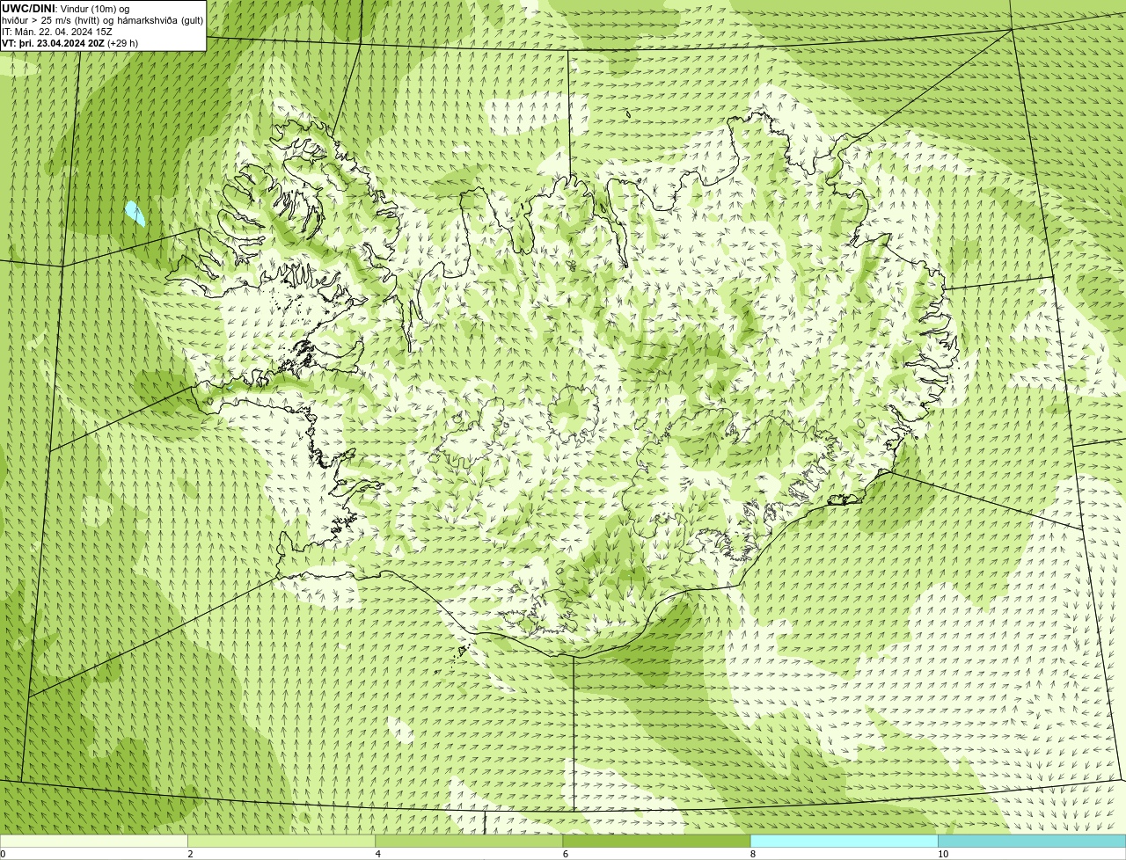Click the 4–6 m/s medium green legend swatch
This screenshot has height=860, width=1126.
tap(469, 842)
